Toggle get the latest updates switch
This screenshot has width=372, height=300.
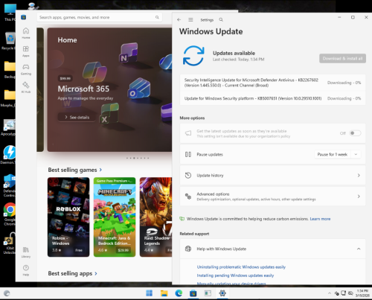click(355, 133)
